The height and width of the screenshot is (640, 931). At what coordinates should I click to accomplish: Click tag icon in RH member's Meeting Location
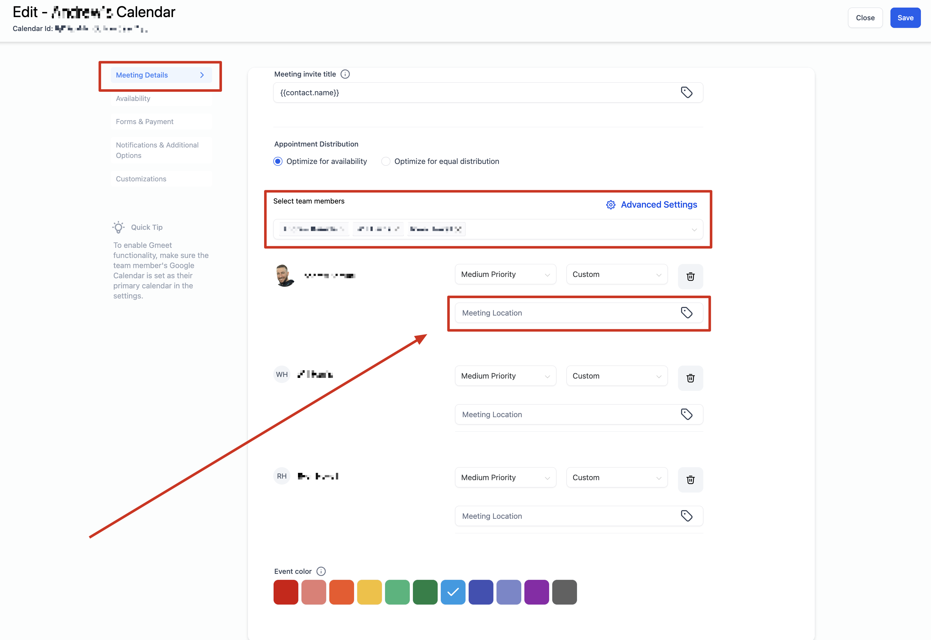[x=686, y=516]
